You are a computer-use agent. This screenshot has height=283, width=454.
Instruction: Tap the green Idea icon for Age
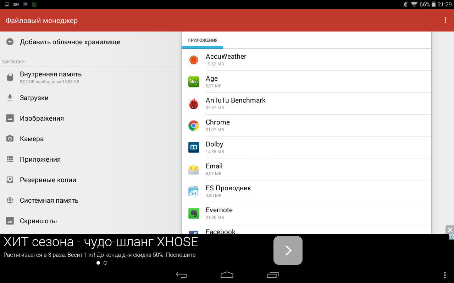pyautogui.click(x=194, y=82)
